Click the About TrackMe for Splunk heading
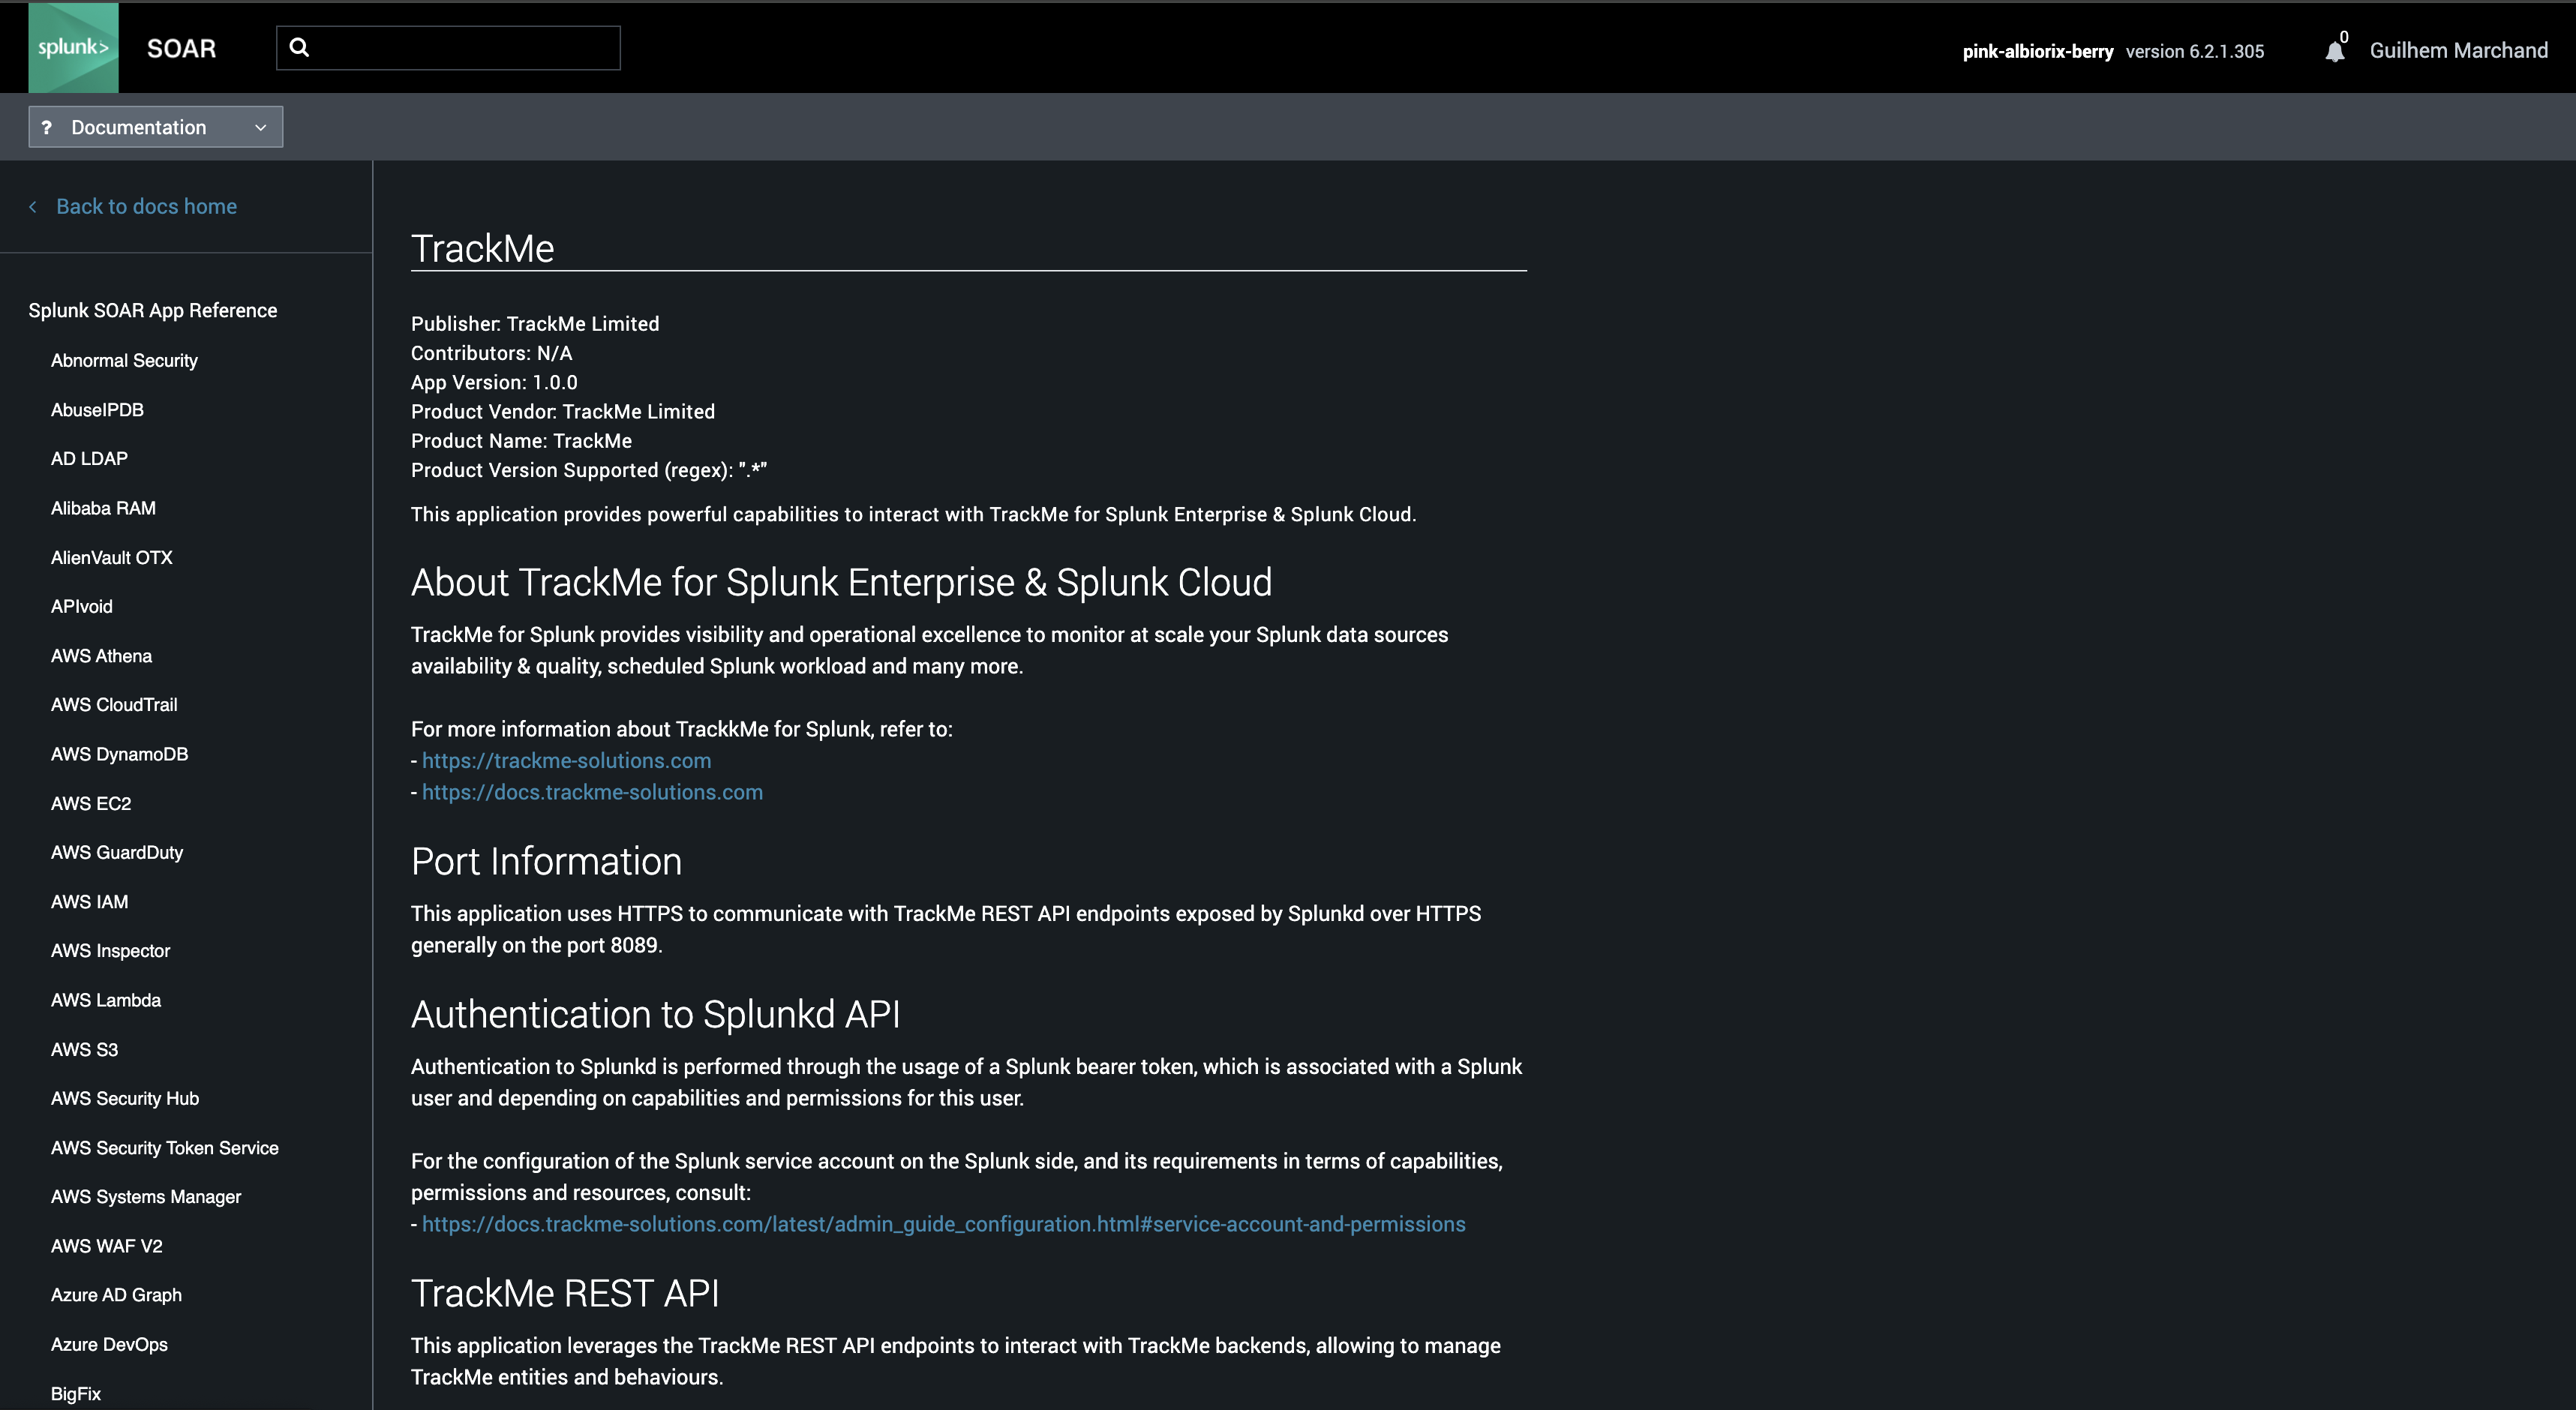Viewport: 2576px width, 1410px height. click(x=841, y=582)
